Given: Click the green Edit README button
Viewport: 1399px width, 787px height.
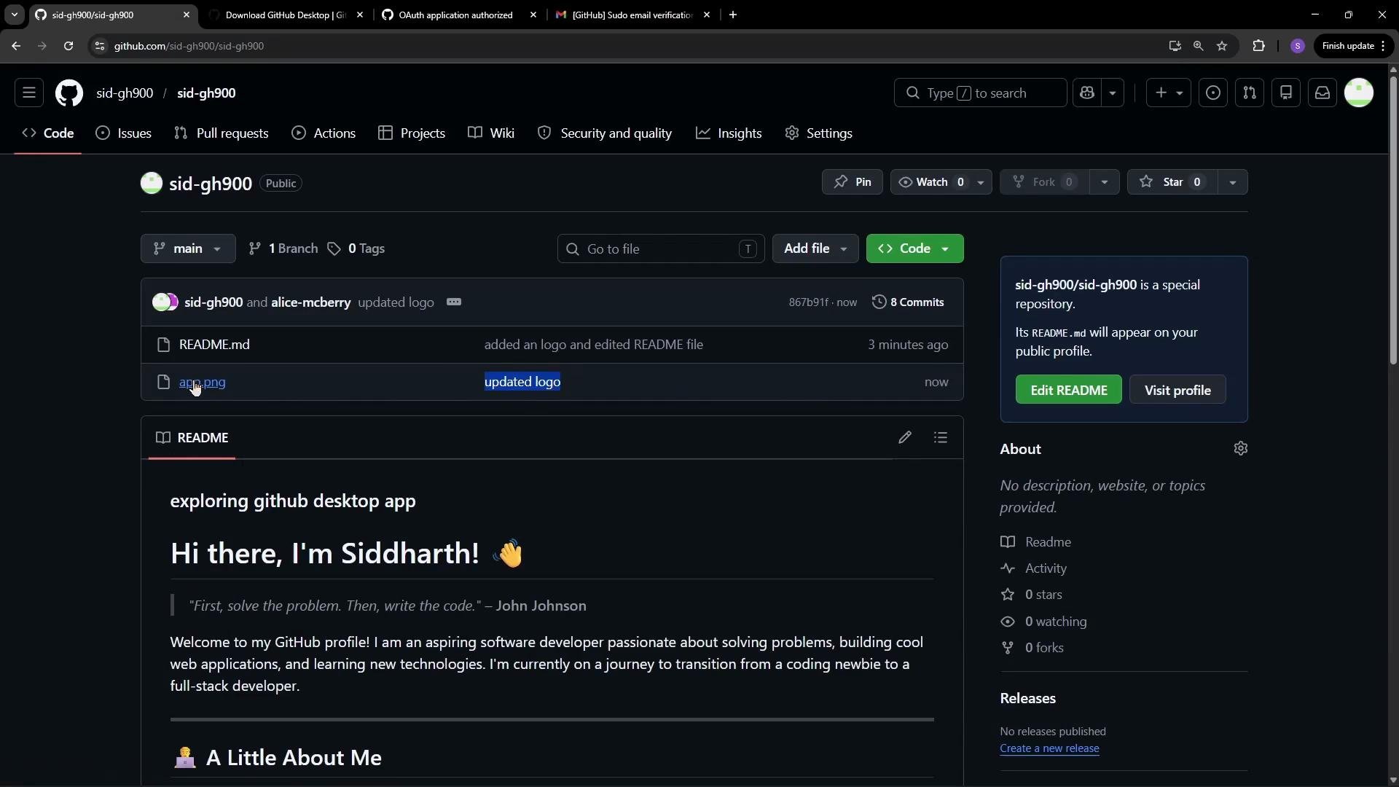Looking at the screenshot, I should click(1069, 390).
